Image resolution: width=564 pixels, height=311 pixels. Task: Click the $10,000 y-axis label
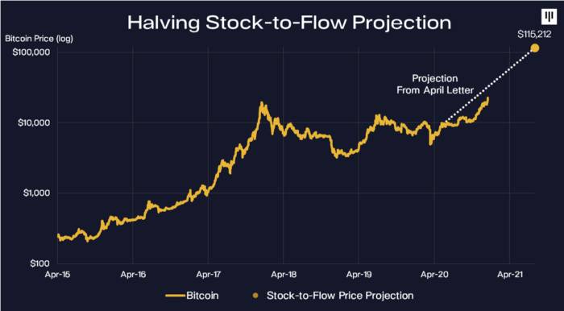pyautogui.click(x=33, y=122)
